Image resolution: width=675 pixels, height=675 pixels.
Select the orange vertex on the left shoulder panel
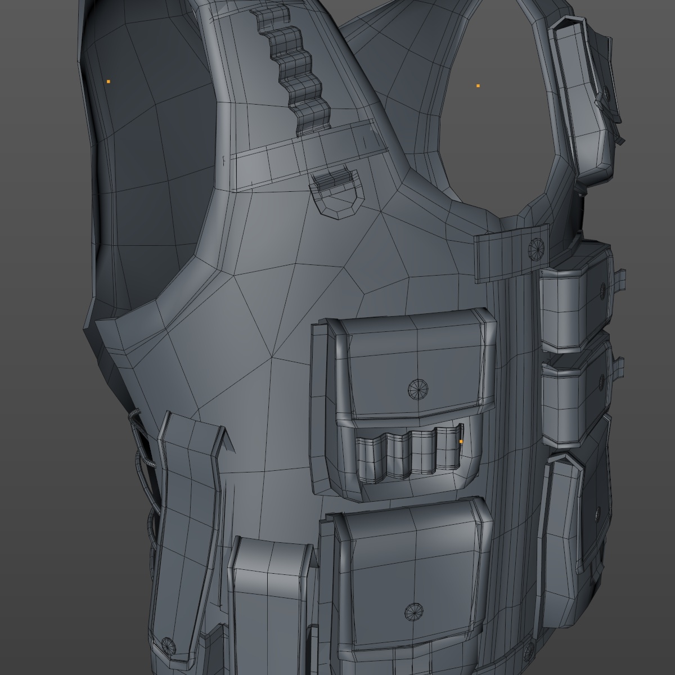[107, 80]
